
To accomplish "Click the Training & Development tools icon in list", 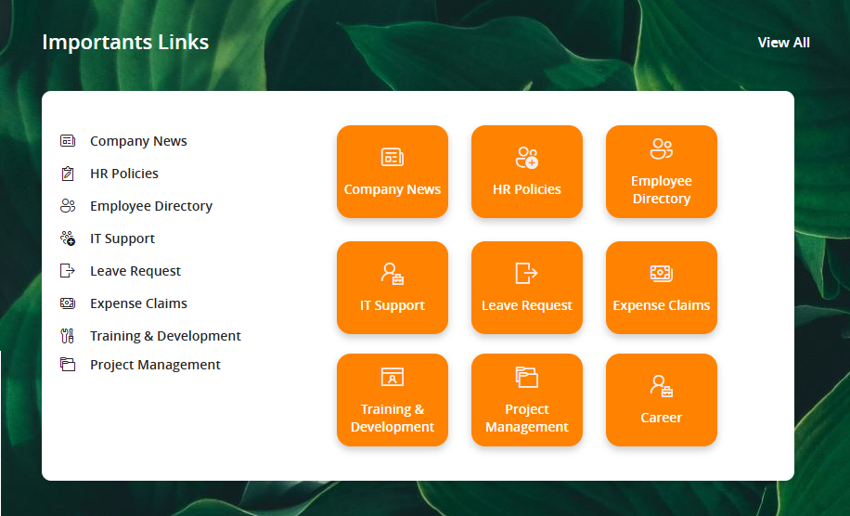I will (x=67, y=336).
